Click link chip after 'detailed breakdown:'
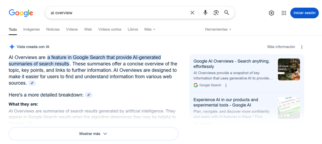This screenshot has width=322, height=144. click(88, 95)
